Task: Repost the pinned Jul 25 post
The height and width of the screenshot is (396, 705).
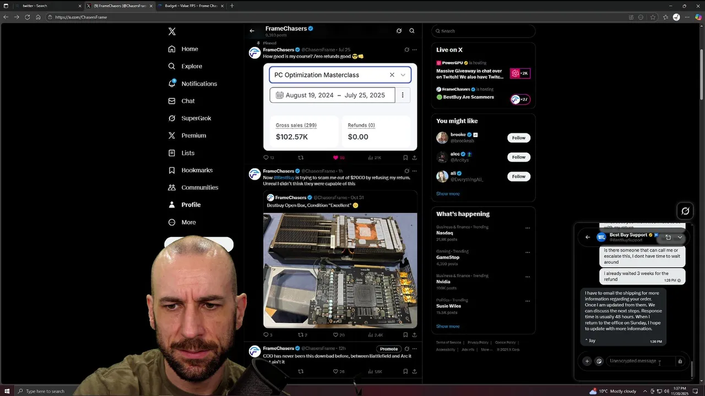Action: (301, 157)
